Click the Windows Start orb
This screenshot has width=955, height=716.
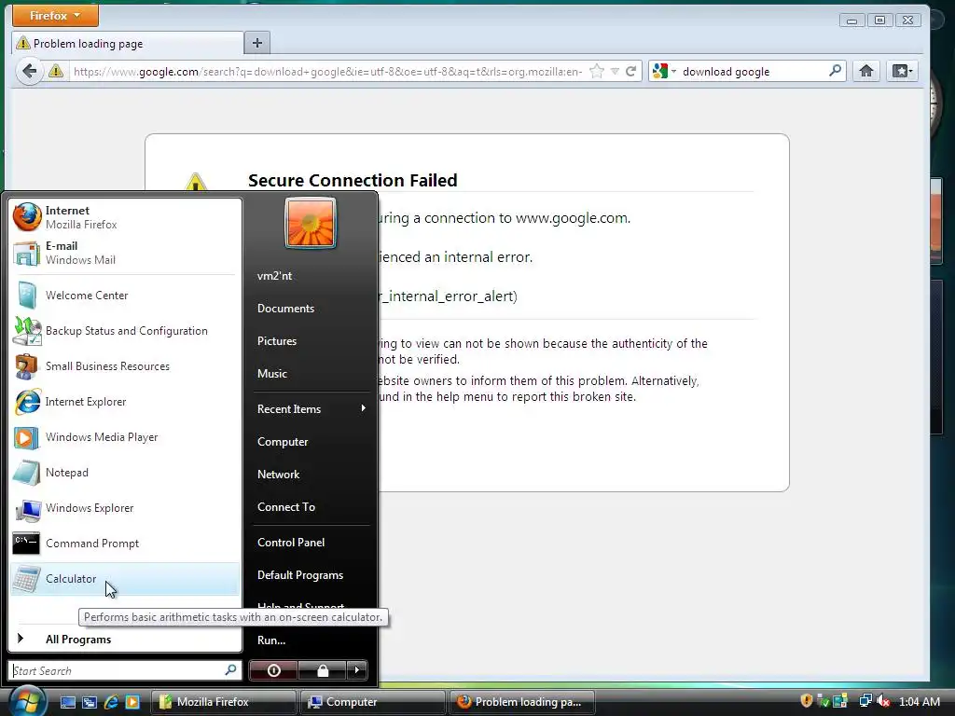click(27, 701)
